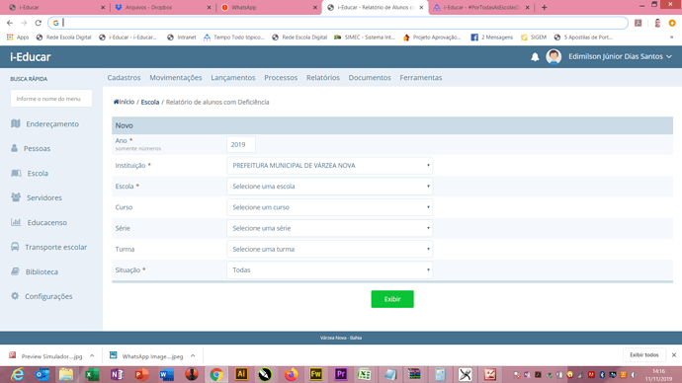
Task: Click the browser forward arrow
Action: point(24,23)
